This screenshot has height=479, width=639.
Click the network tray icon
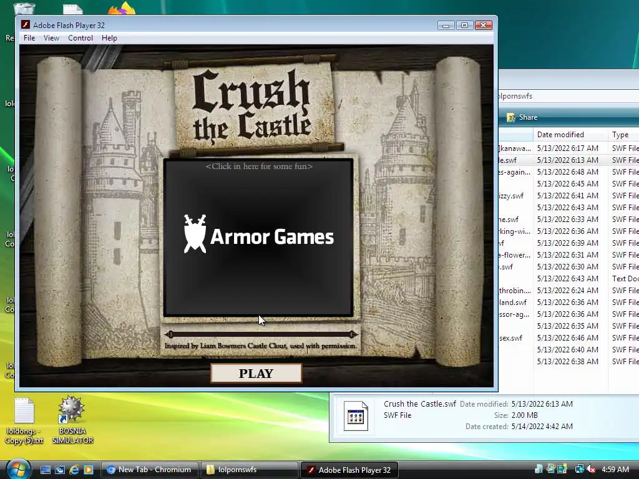pyautogui.click(x=578, y=470)
